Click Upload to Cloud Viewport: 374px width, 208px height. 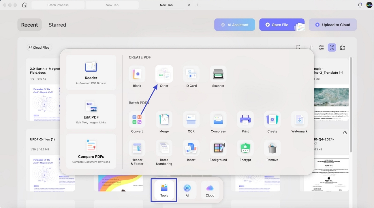(332, 24)
